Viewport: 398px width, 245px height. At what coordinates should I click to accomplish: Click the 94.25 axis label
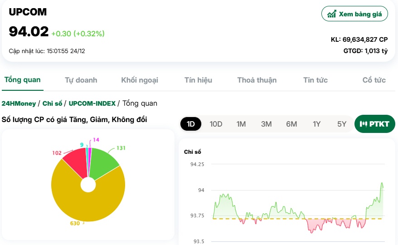point(197,164)
